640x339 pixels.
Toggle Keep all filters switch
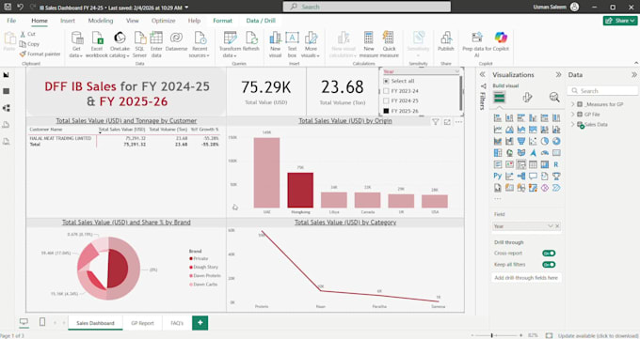click(x=549, y=265)
